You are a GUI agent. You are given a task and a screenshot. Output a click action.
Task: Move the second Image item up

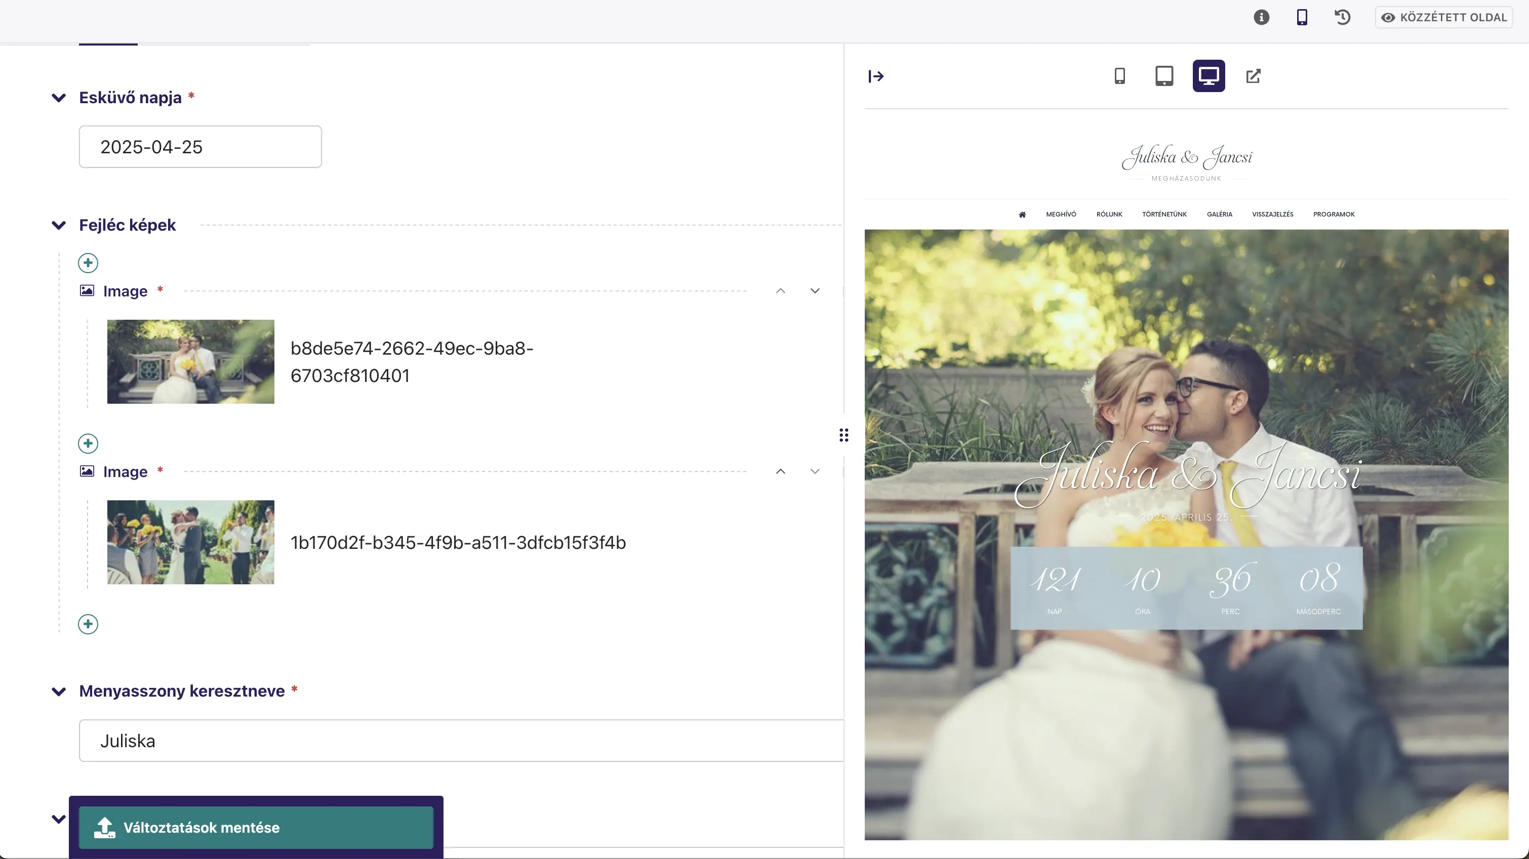(x=781, y=471)
